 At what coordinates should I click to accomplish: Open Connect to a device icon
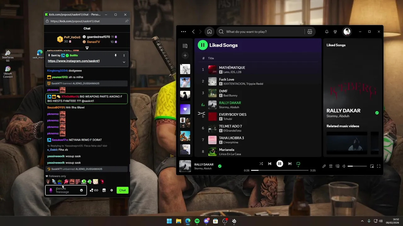[x=338, y=166]
